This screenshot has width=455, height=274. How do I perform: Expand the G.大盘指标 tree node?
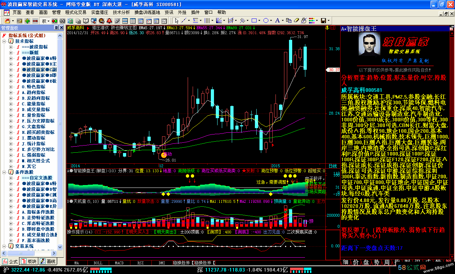pos(11,127)
